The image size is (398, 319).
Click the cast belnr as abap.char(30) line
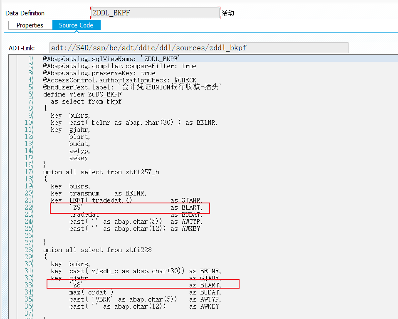(x=134, y=123)
